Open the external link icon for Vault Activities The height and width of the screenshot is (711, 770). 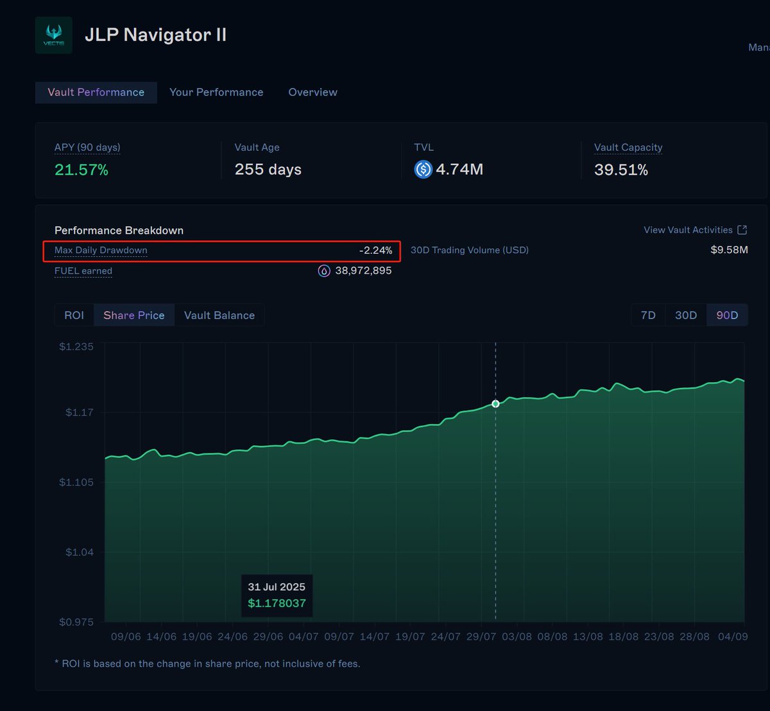click(742, 230)
